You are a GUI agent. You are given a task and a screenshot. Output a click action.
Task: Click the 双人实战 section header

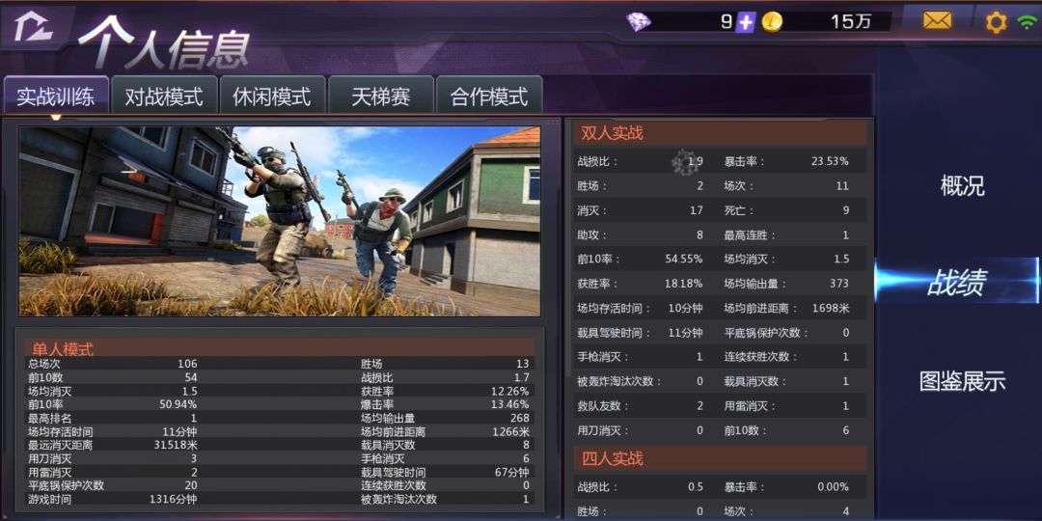(721, 133)
